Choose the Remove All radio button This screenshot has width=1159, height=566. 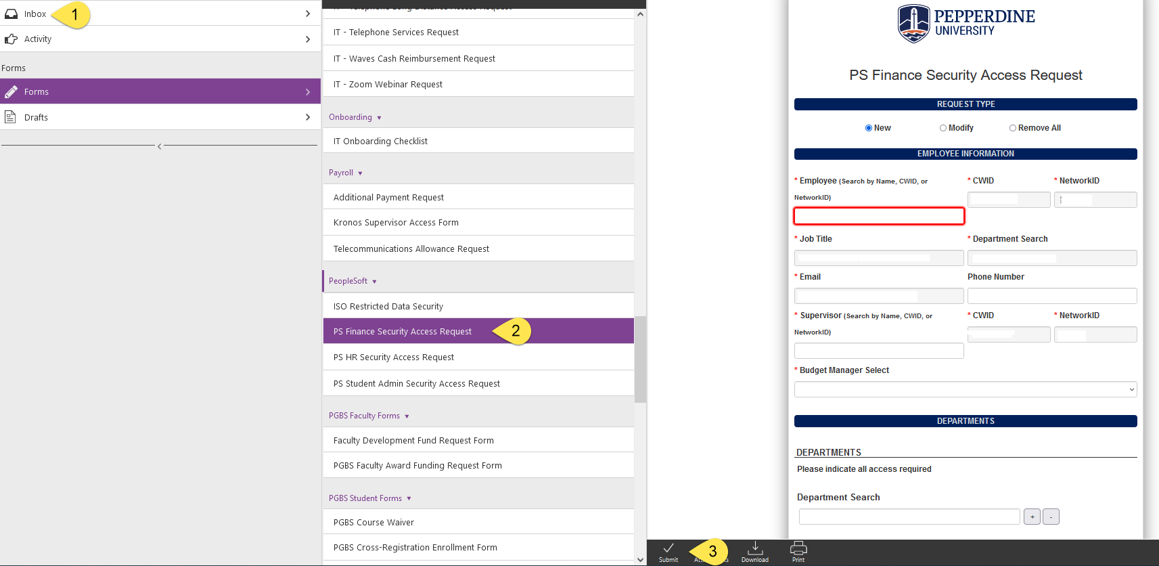click(x=1013, y=128)
